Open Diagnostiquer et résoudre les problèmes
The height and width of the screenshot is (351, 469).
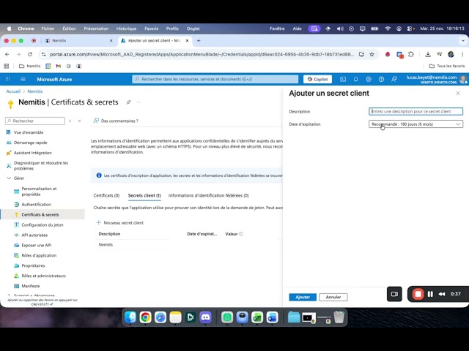41,166
